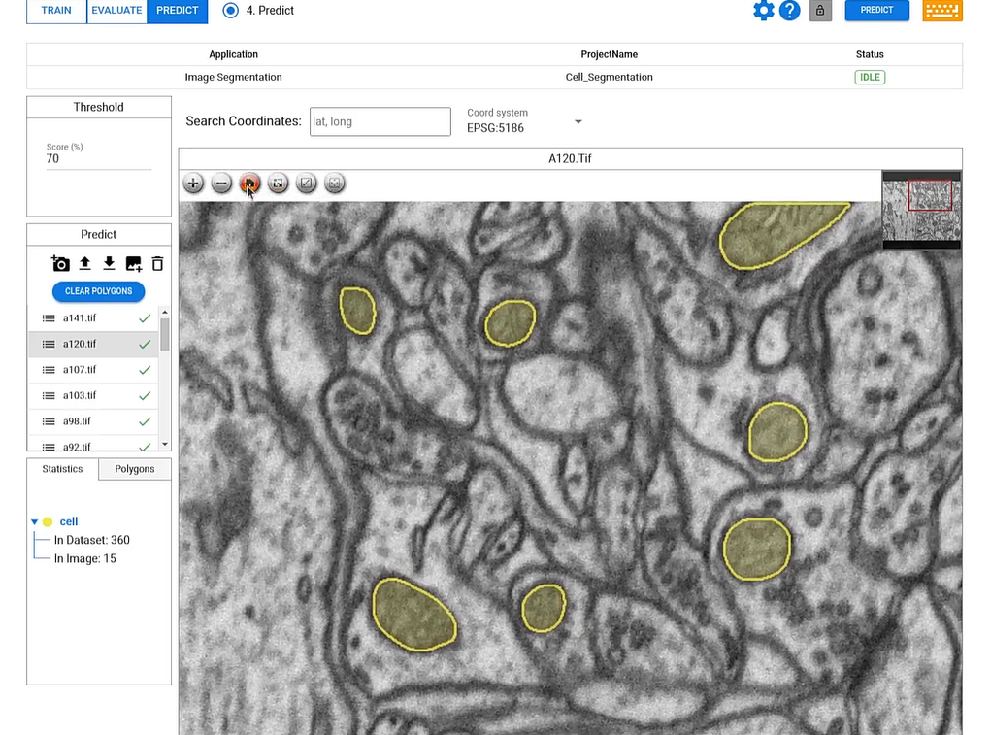The image size is (991, 735).
Task: Open the orange keyboard shortcuts button
Action: coord(941,11)
